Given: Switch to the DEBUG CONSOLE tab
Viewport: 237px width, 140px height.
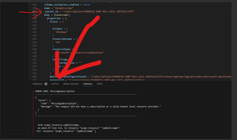Looking at the screenshot, I should [71, 84].
